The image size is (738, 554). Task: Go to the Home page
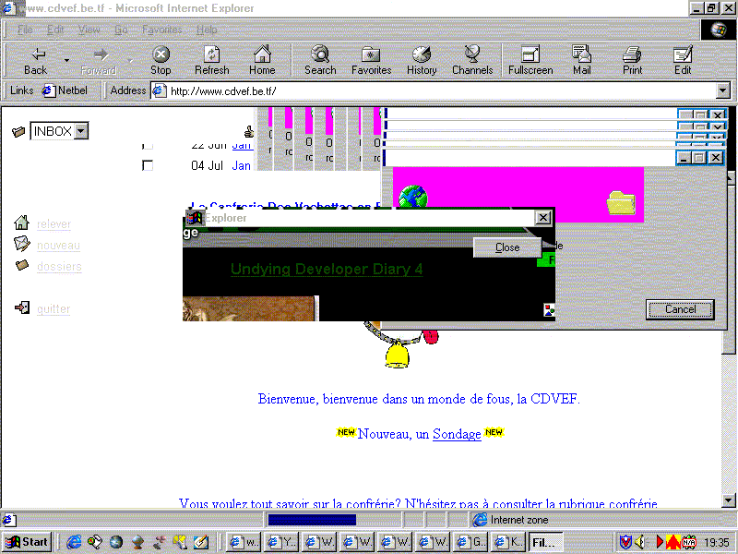(x=262, y=61)
